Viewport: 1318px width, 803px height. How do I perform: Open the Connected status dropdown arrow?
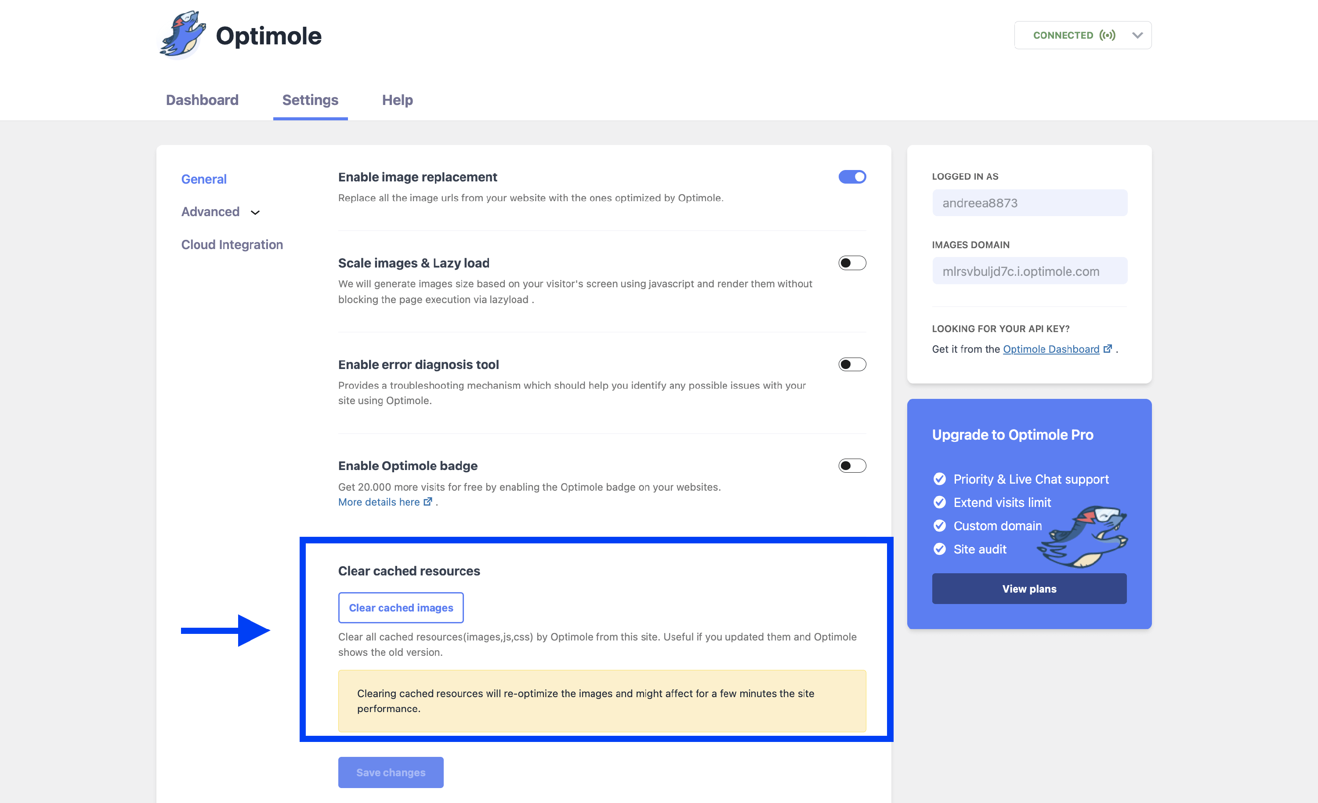coord(1137,35)
